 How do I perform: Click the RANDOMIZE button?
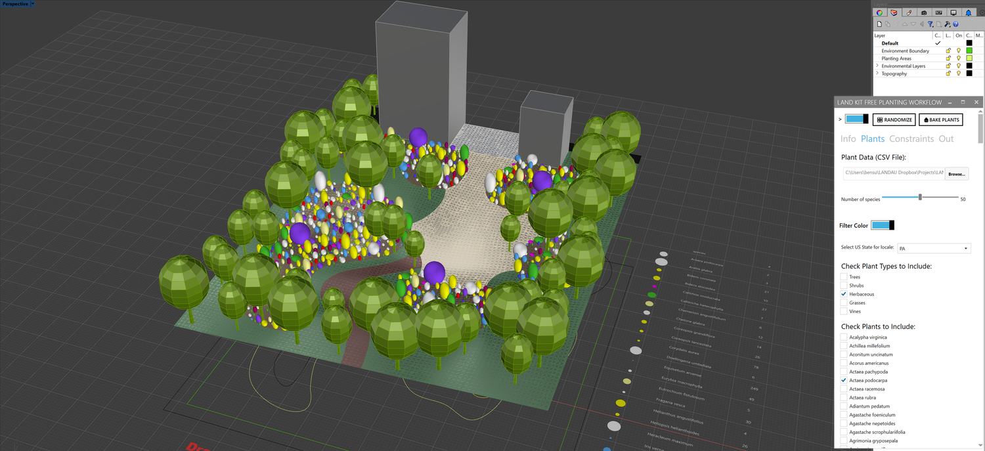click(x=894, y=119)
